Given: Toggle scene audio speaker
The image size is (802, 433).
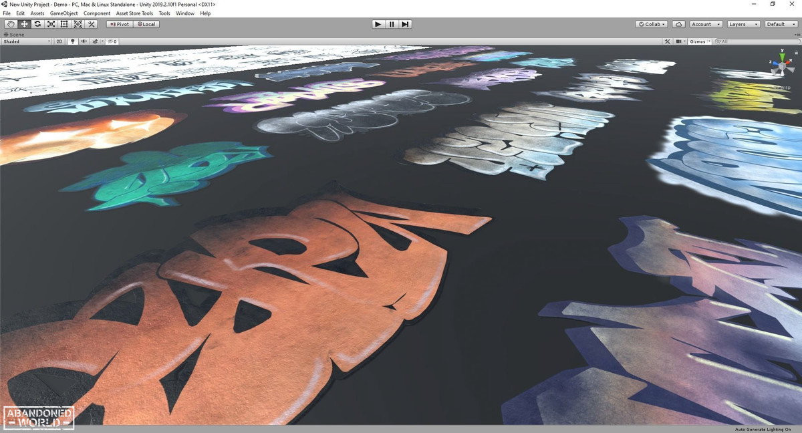Looking at the screenshot, I should (84, 41).
